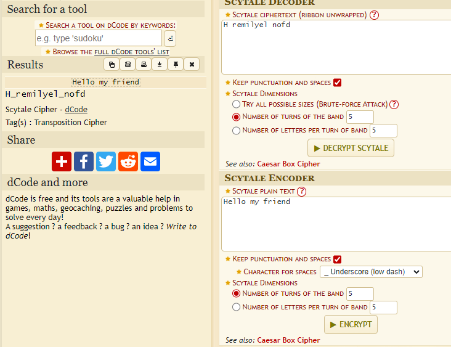This screenshot has width=451, height=347.
Task: Close the results with the X icon
Action: click(x=192, y=65)
